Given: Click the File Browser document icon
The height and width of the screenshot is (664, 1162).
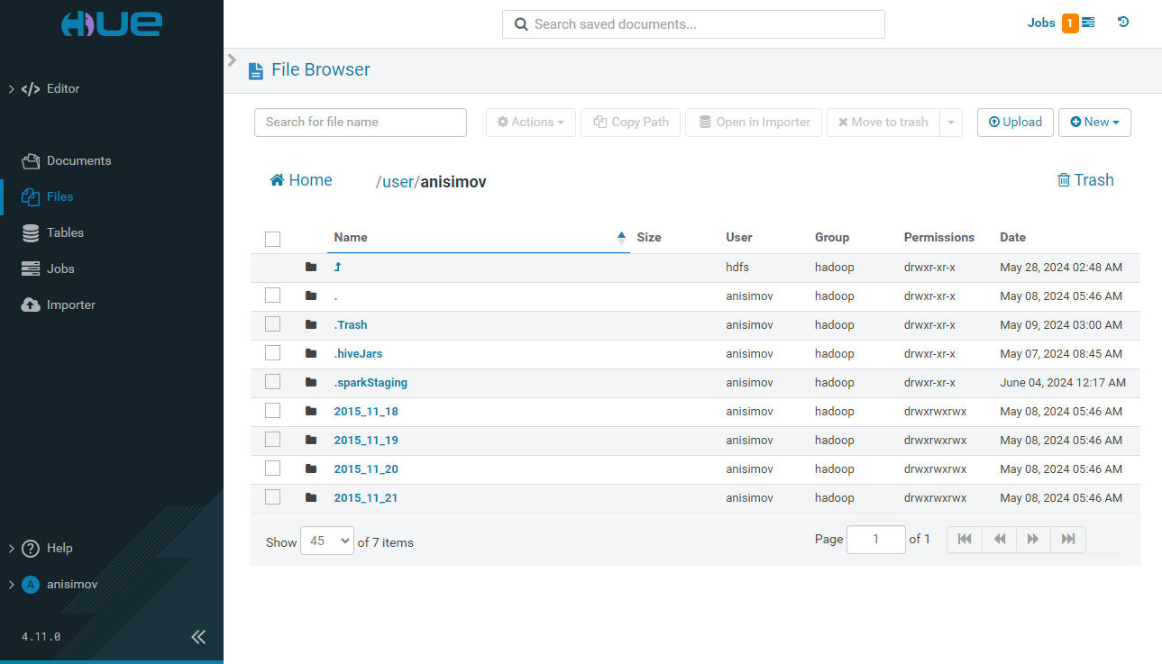Looking at the screenshot, I should point(256,70).
